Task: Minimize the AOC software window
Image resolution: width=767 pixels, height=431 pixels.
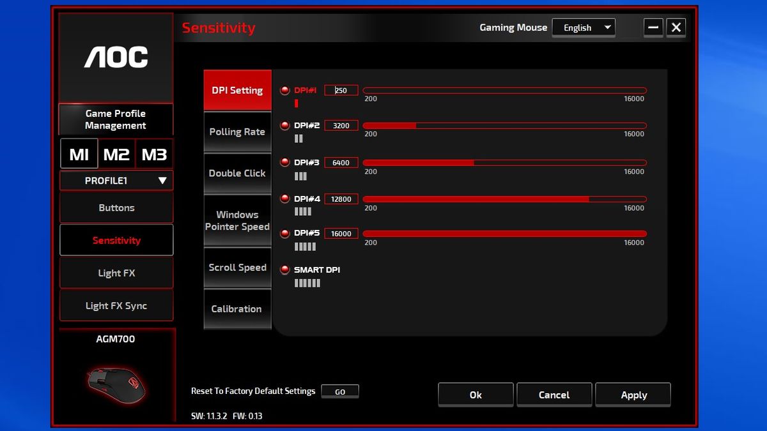Action: click(x=653, y=27)
